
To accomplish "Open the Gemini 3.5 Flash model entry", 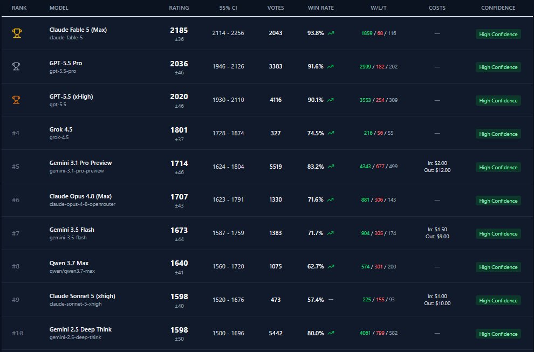I will tap(72, 230).
